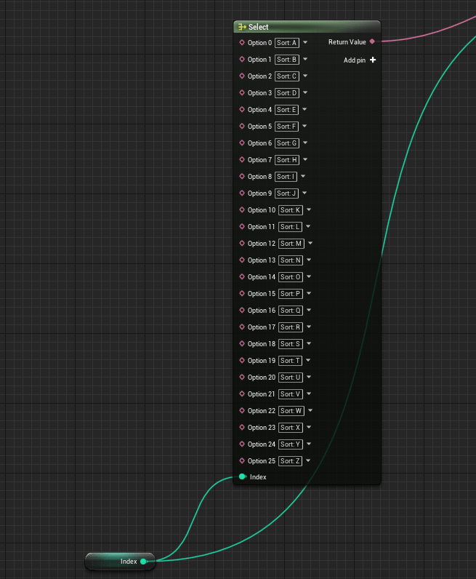Open the Sort: Z dropdown for Option 25
This screenshot has width=476, height=579.
point(308,460)
